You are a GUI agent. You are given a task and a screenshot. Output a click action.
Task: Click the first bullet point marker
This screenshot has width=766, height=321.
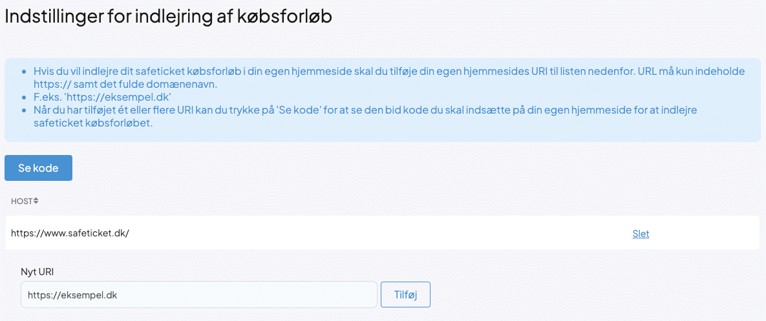(25, 71)
